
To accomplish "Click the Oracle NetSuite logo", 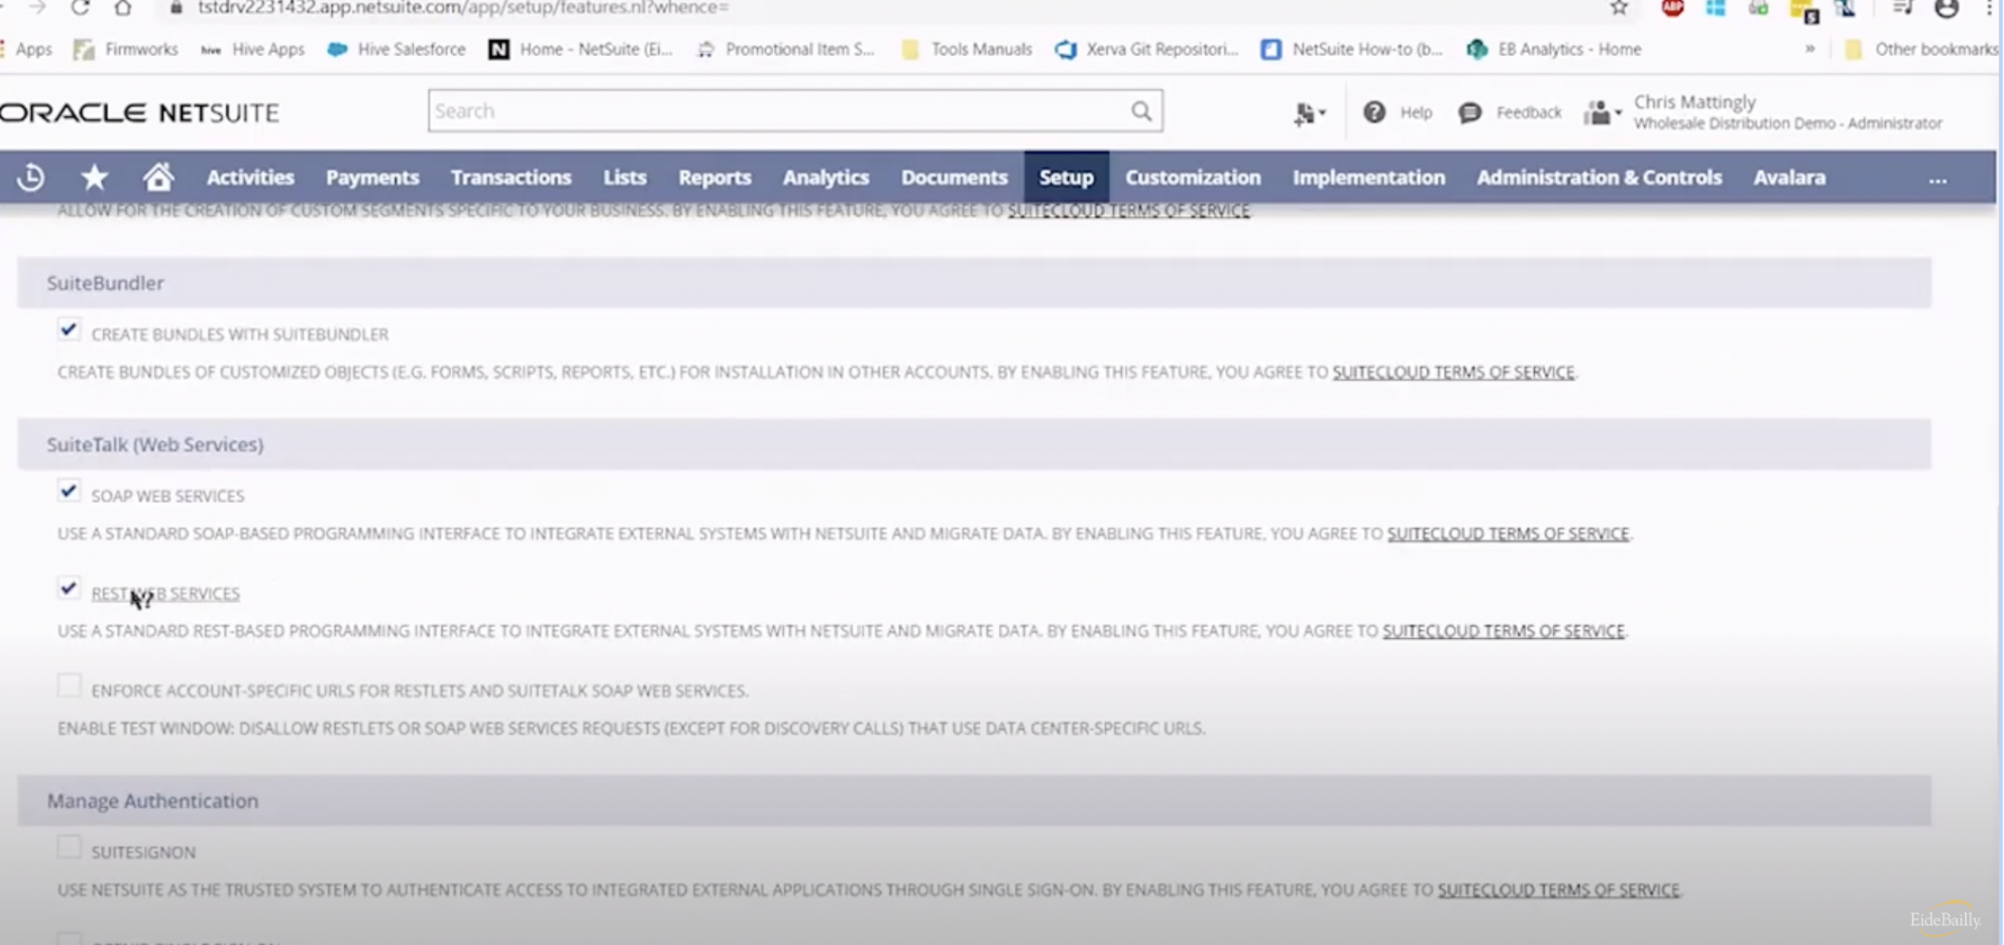I will coord(140,112).
